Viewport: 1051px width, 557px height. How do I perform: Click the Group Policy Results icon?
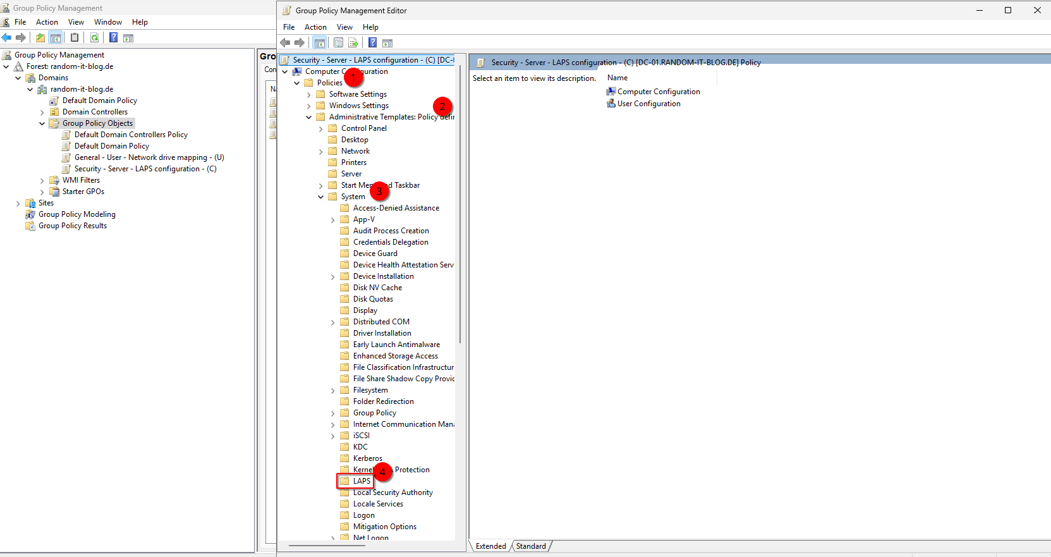coord(30,226)
